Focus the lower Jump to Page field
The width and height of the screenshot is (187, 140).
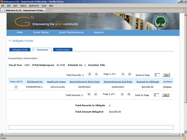(157, 95)
